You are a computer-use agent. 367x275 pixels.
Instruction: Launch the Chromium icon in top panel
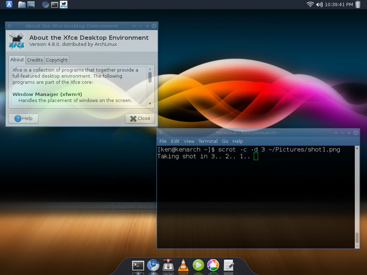[46, 4]
